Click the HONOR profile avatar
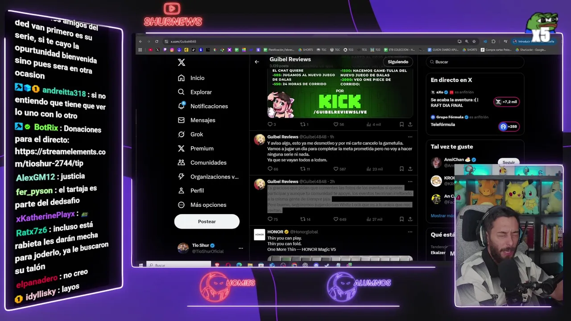 259,235
